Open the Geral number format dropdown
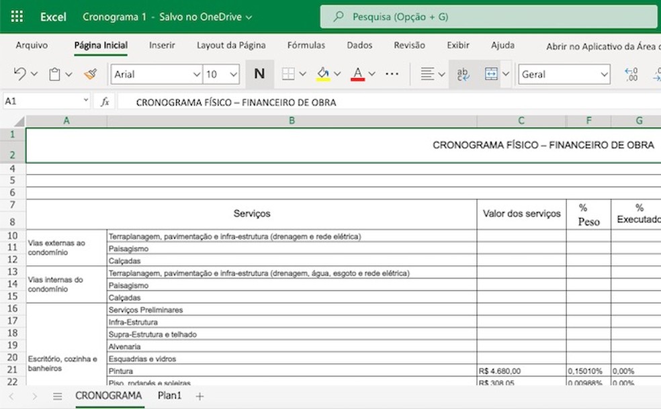 603,75
